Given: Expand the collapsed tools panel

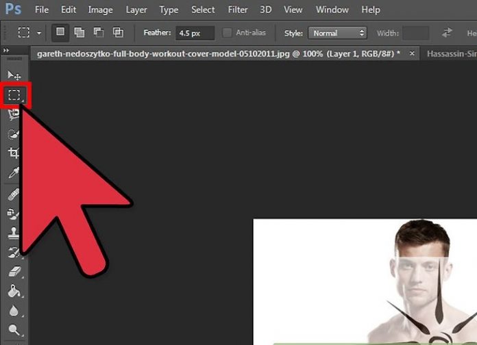Looking at the screenshot, I should click(x=7, y=51).
